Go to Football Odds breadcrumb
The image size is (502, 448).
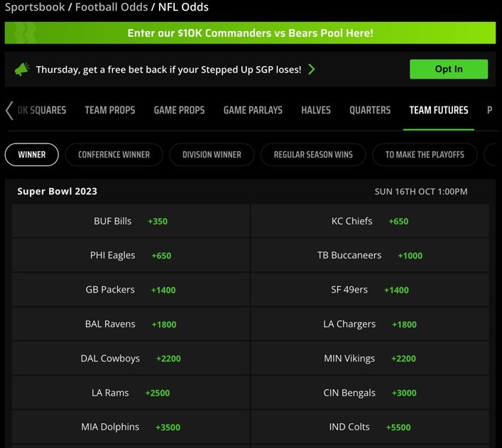point(111,7)
